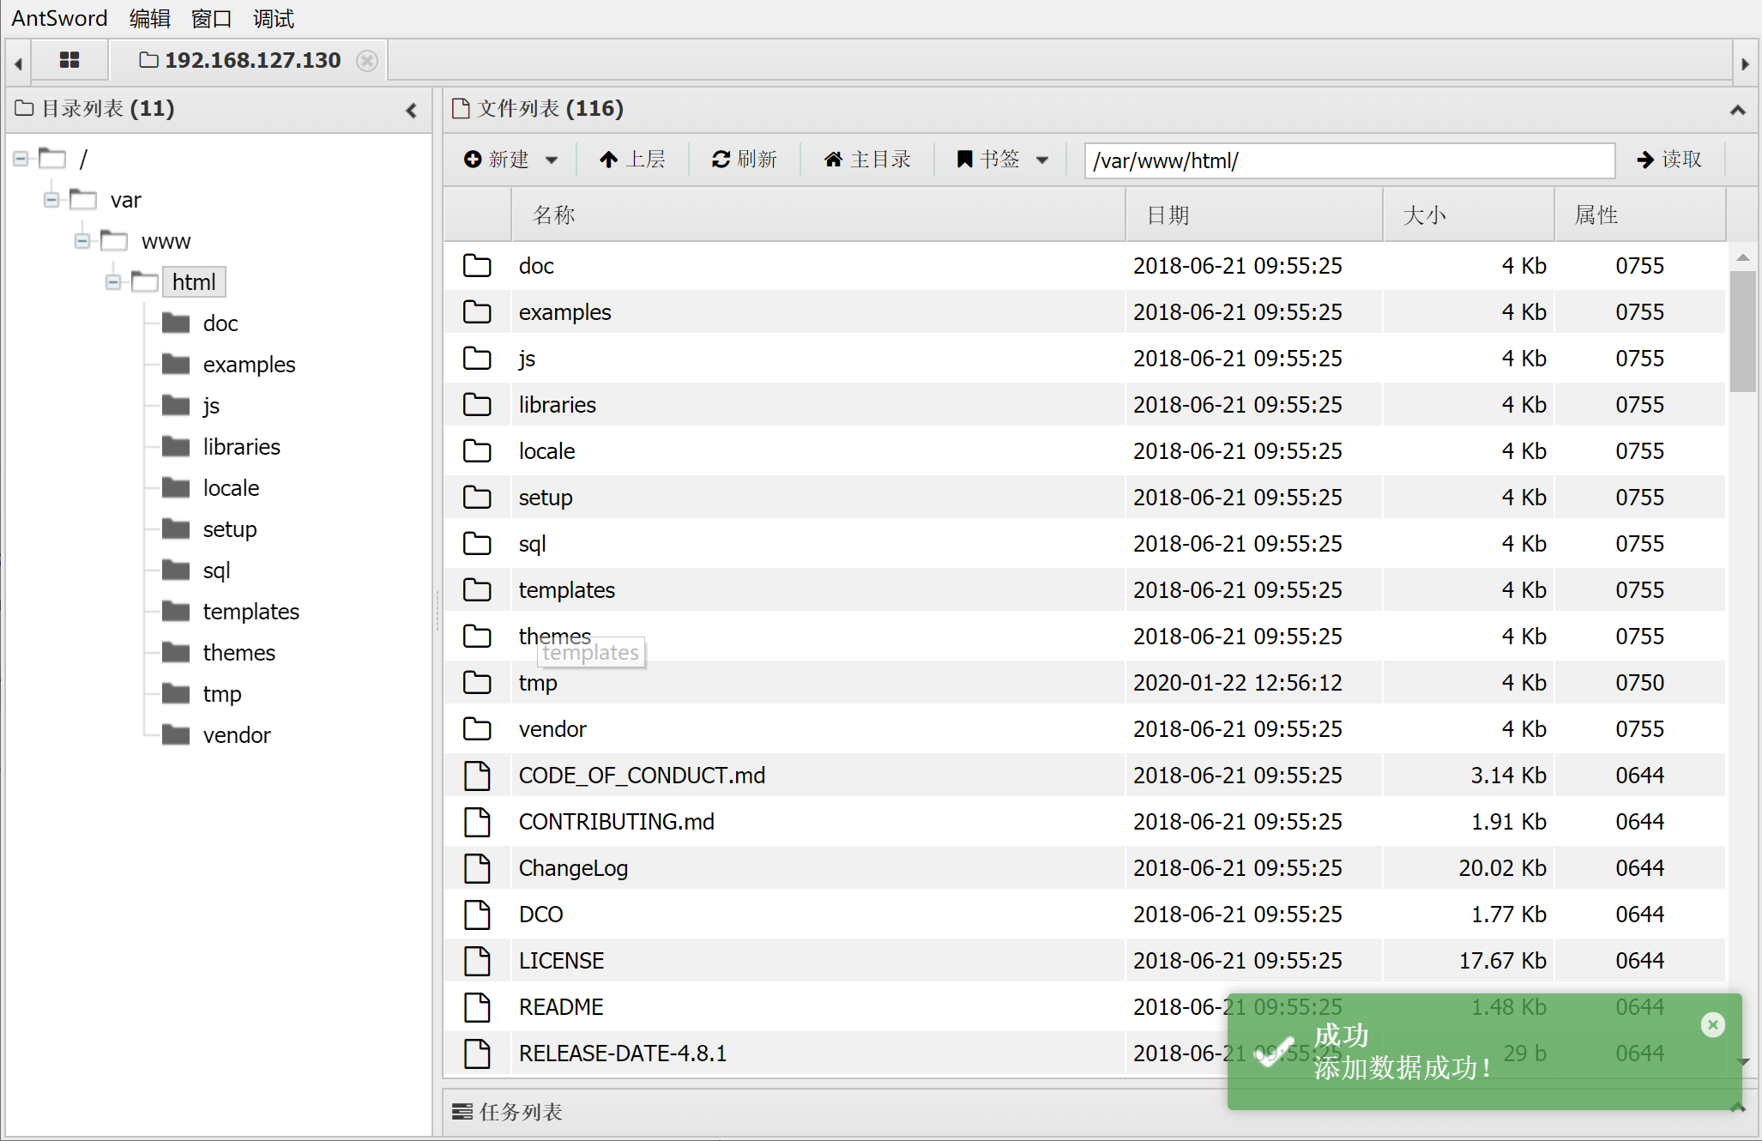Go up one level with 上层
The height and width of the screenshot is (1141, 1762).
pyautogui.click(x=632, y=160)
